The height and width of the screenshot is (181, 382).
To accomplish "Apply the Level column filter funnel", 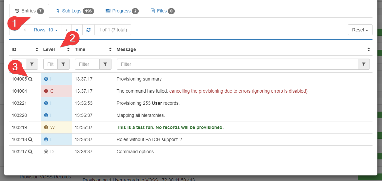I will click(x=63, y=64).
